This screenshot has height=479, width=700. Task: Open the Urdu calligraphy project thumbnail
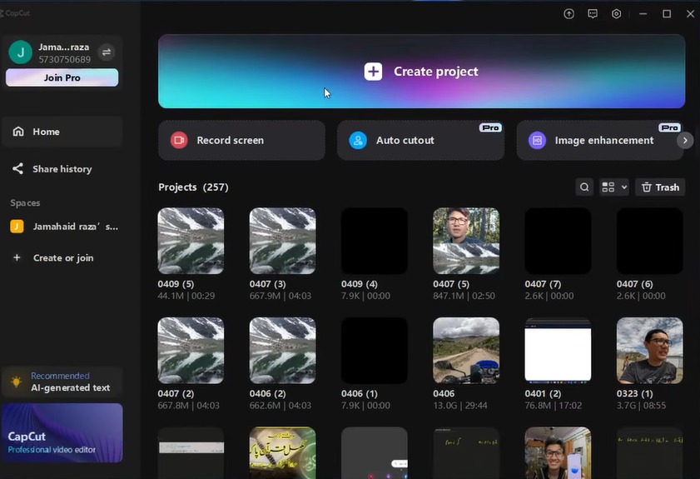pos(283,453)
